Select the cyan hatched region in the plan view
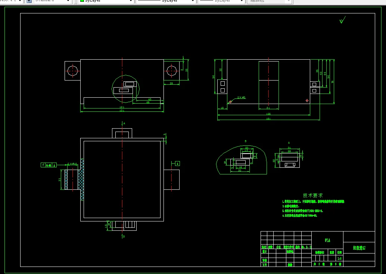 point(82,179)
